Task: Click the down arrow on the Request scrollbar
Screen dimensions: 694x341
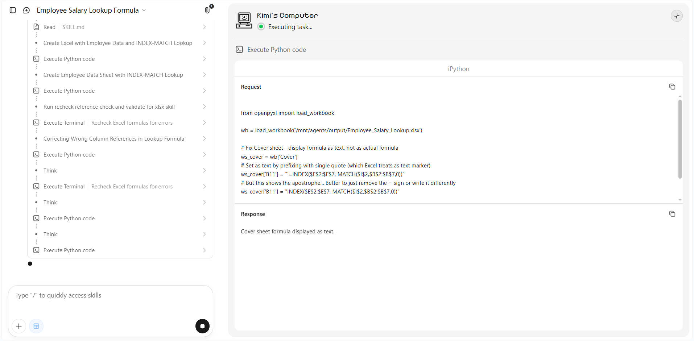Action: [680, 200]
